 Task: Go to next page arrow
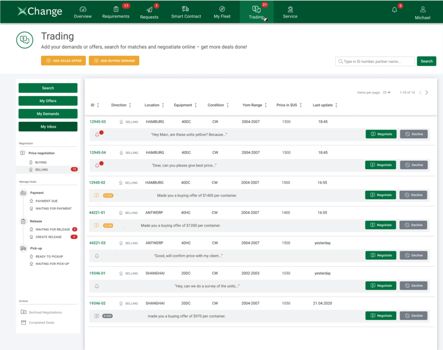(427, 93)
